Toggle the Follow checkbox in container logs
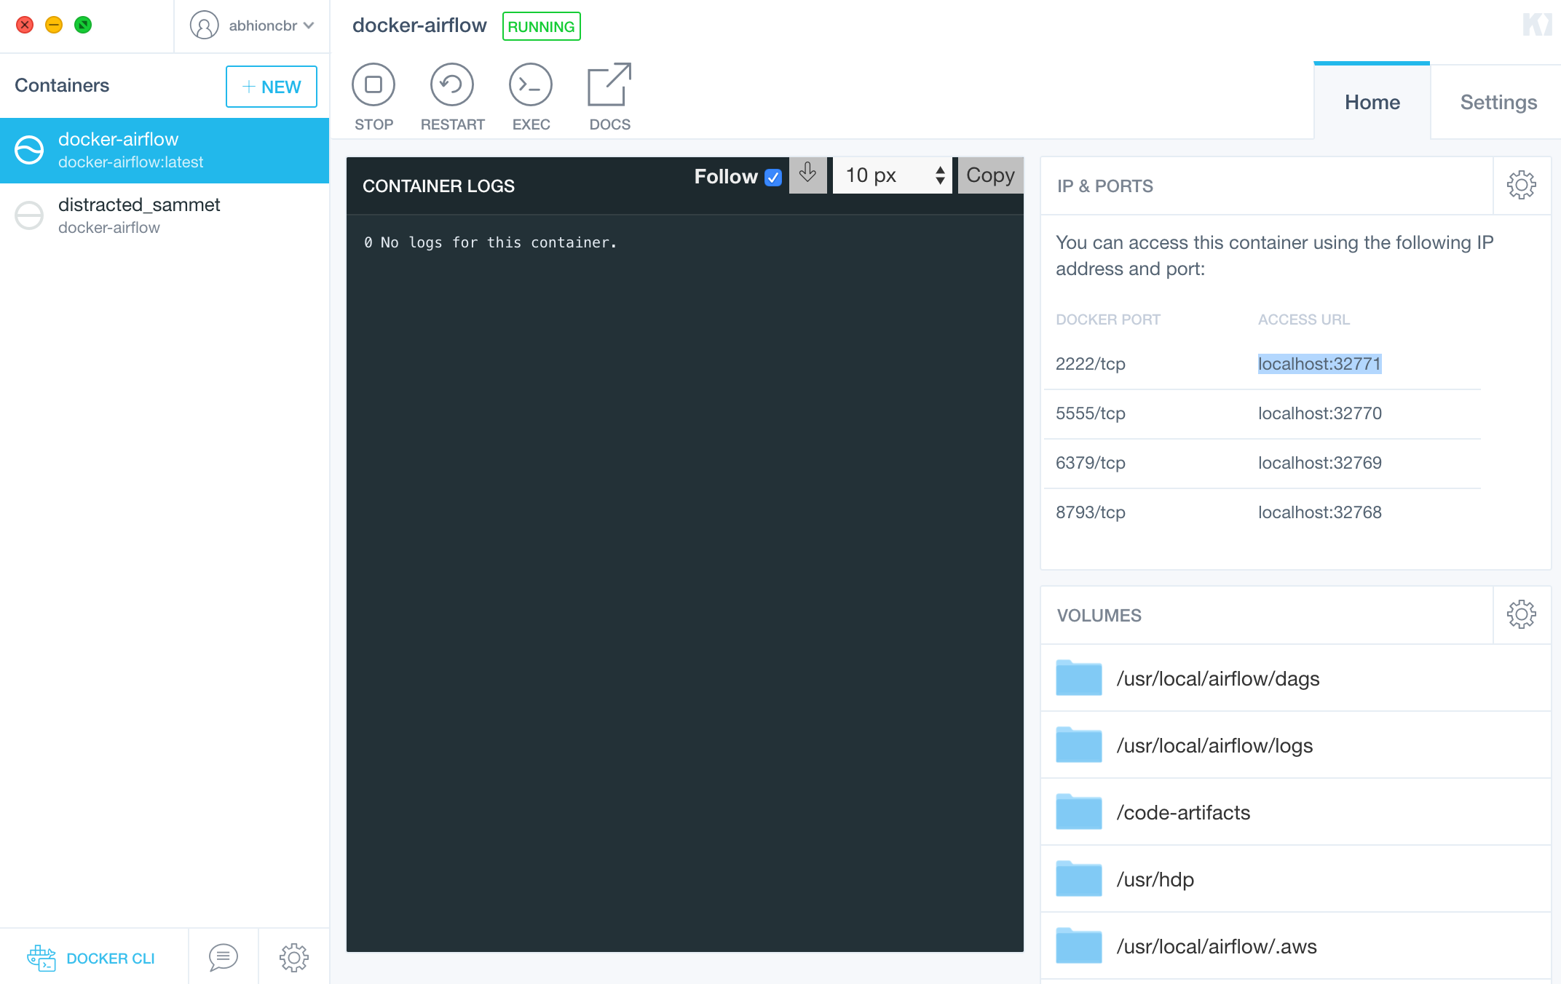The width and height of the screenshot is (1561, 984). click(773, 175)
